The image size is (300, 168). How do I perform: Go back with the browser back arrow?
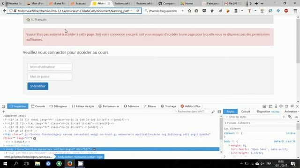(4, 11)
